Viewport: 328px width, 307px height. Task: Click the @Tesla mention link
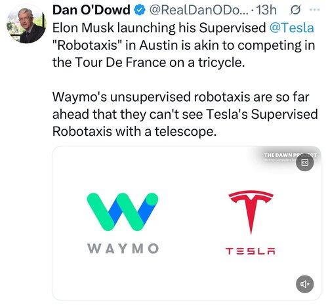pyautogui.click(x=292, y=28)
